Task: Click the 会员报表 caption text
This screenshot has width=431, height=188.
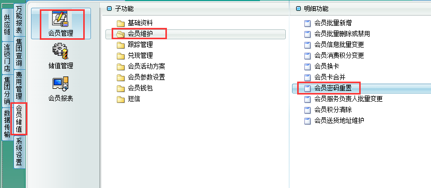Action: tap(61, 99)
